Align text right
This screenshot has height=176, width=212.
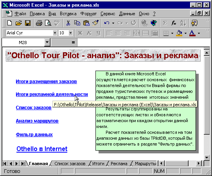pyautogui.click(x=127, y=33)
